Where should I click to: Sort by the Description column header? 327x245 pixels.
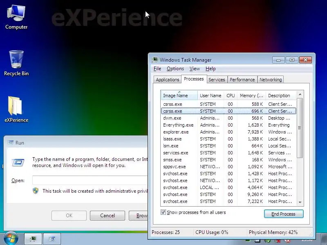coord(281,96)
